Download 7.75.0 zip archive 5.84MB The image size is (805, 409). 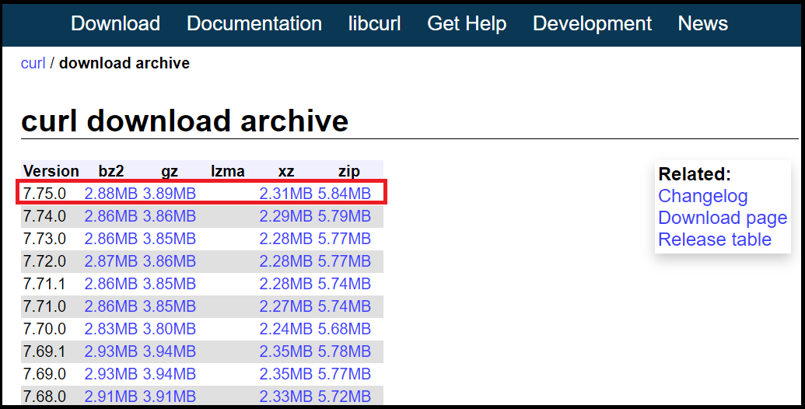pyautogui.click(x=345, y=194)
